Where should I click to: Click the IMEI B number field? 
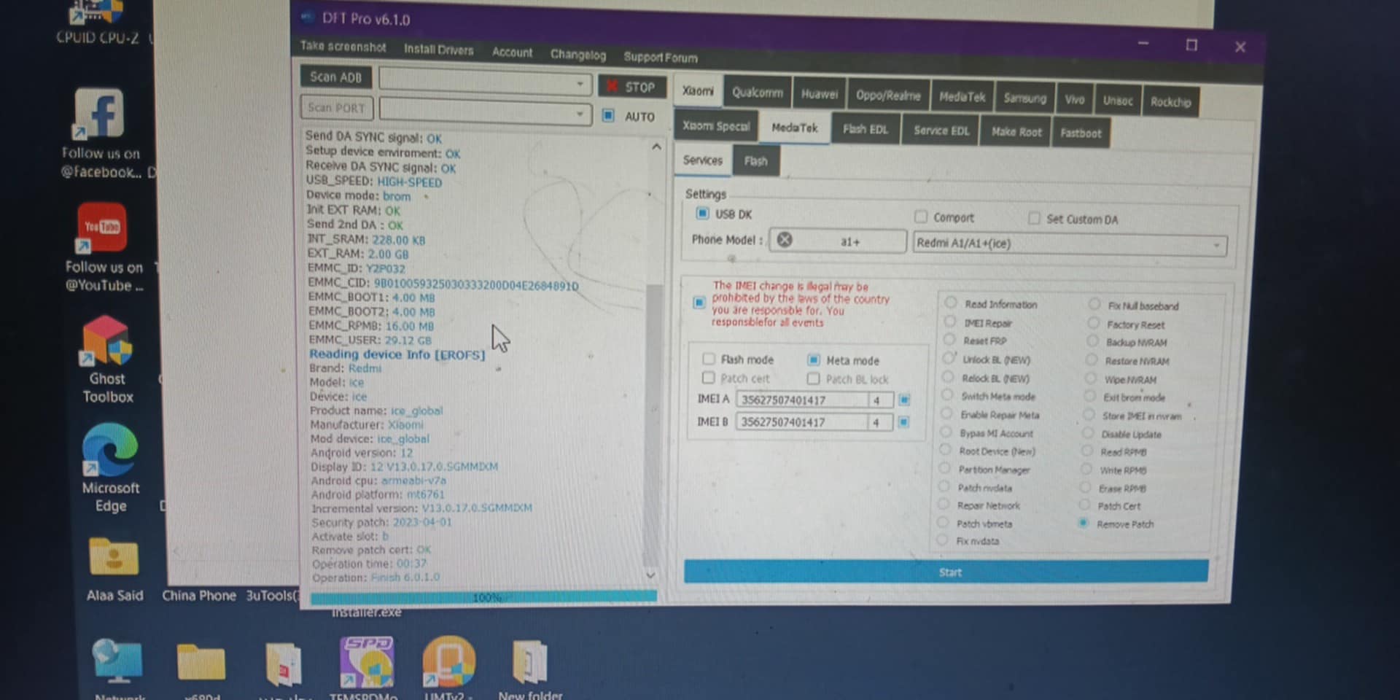point(802,422)
